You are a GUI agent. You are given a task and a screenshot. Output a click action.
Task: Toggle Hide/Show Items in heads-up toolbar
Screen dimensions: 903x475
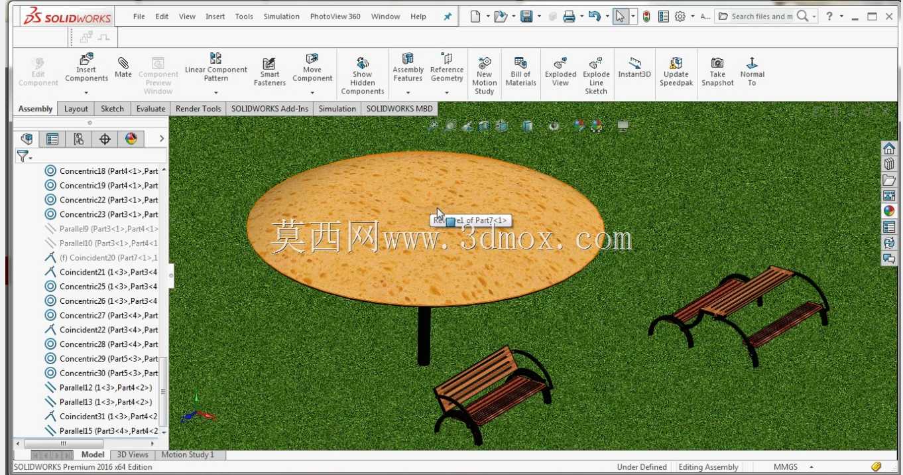554,126
